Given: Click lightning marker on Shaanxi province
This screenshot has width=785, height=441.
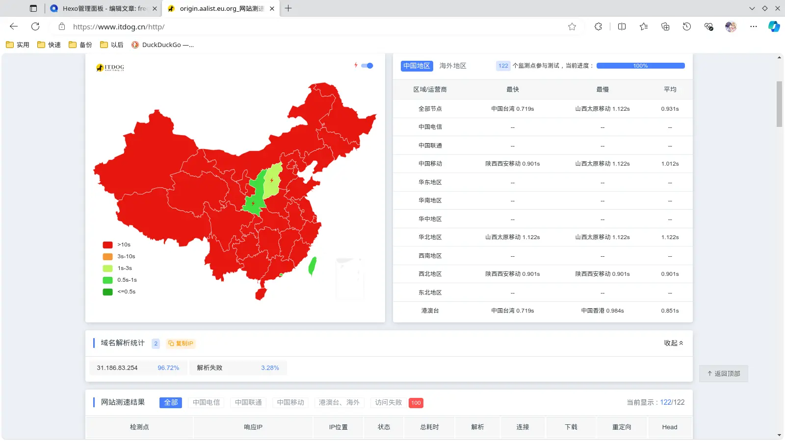Looking at the screenshot, I should 253,203.
